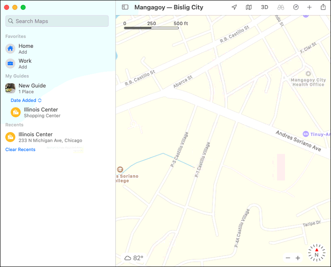331x267 pixels.
Task: Select Illinois Center Shopping Center in guide
Action: pos(41,112)
